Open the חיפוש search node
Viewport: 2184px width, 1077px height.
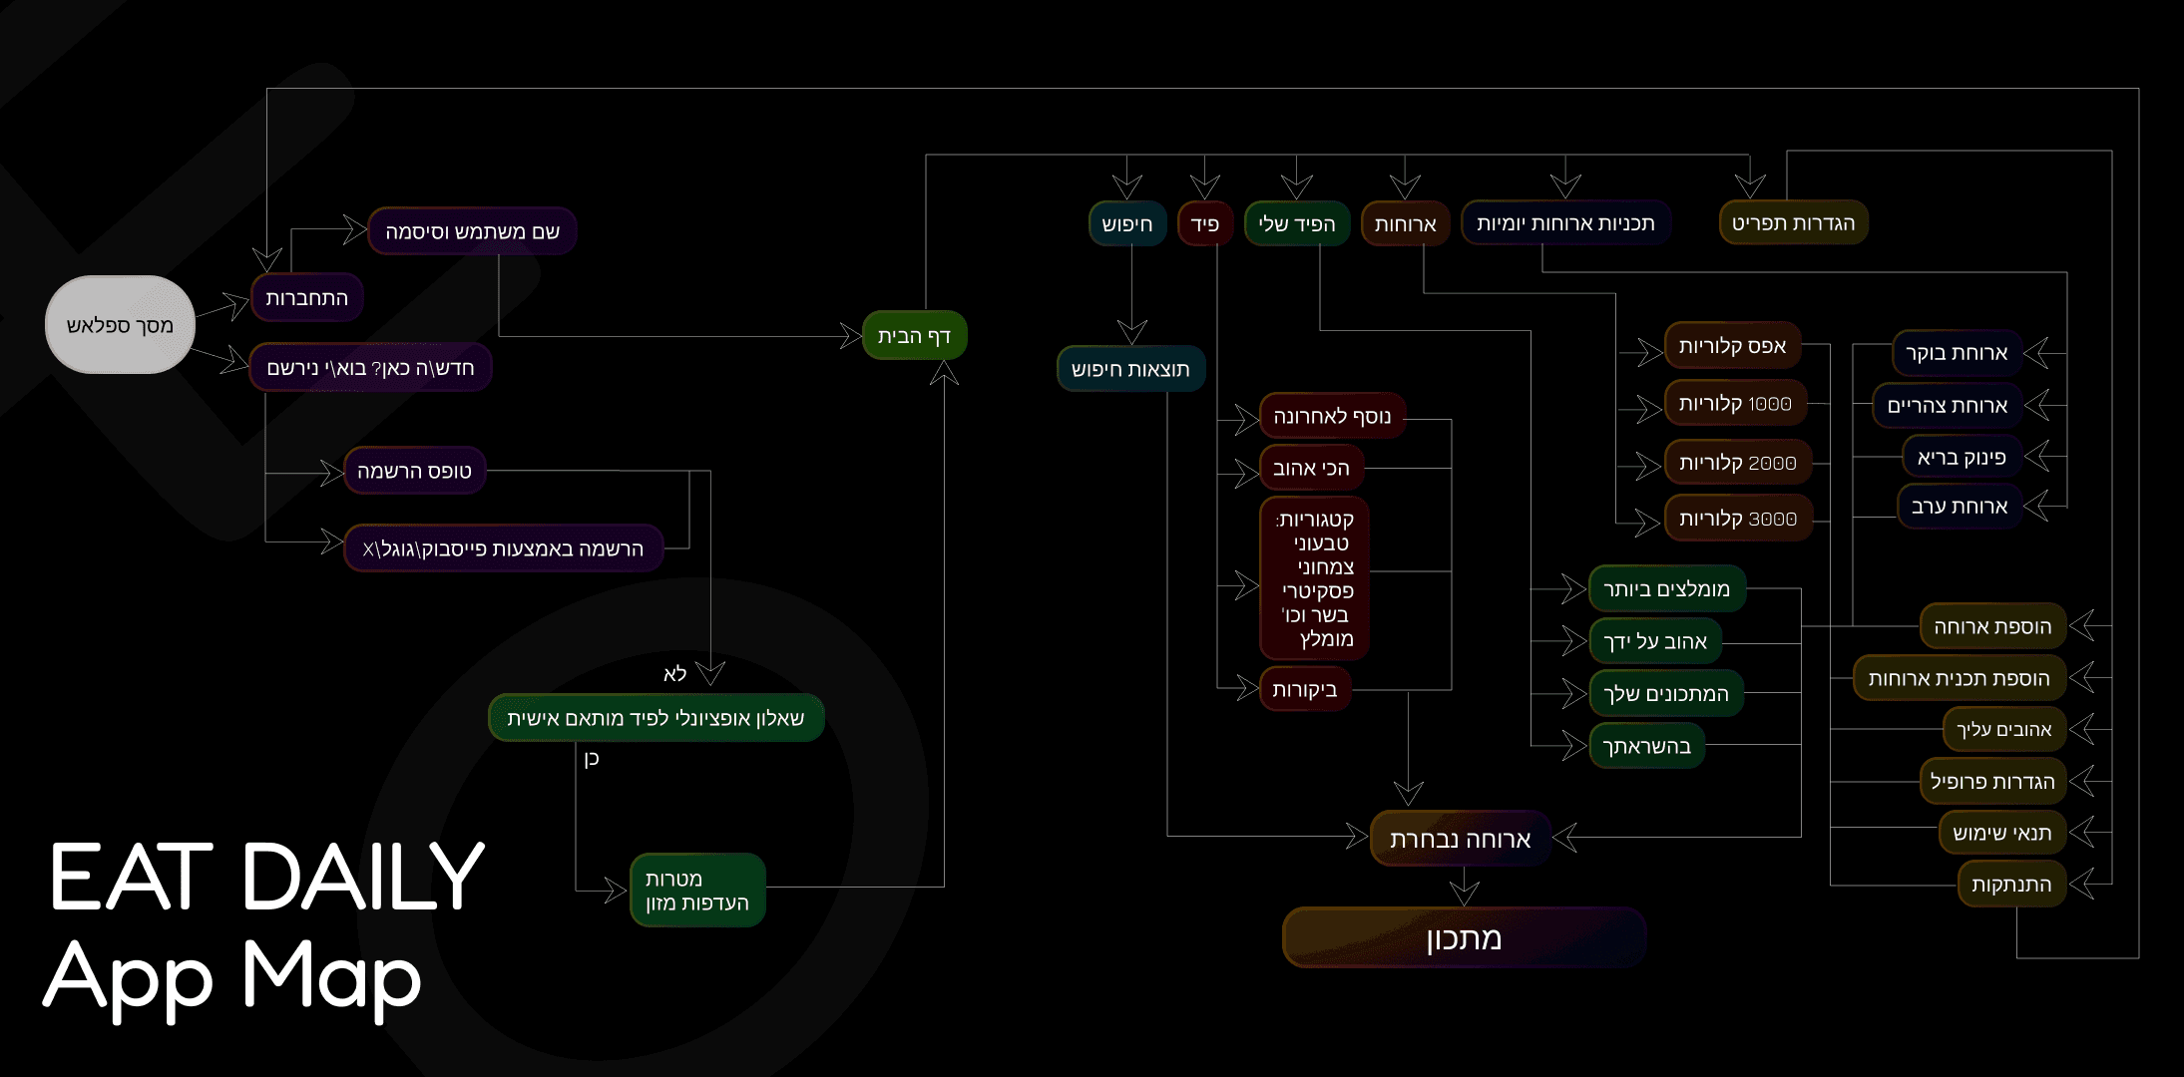point(1127,223)
